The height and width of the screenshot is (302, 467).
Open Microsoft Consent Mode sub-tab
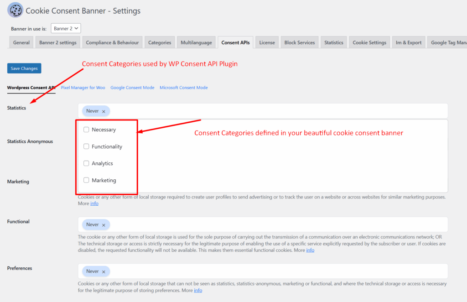point(184,88)
